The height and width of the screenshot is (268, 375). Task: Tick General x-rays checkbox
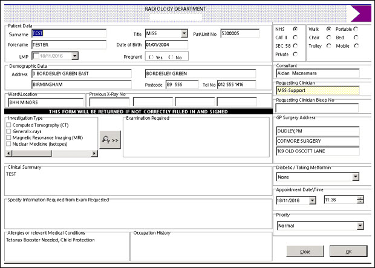(x=8, y=131)
